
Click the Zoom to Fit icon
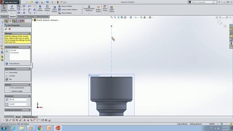[x=112, y=17]
